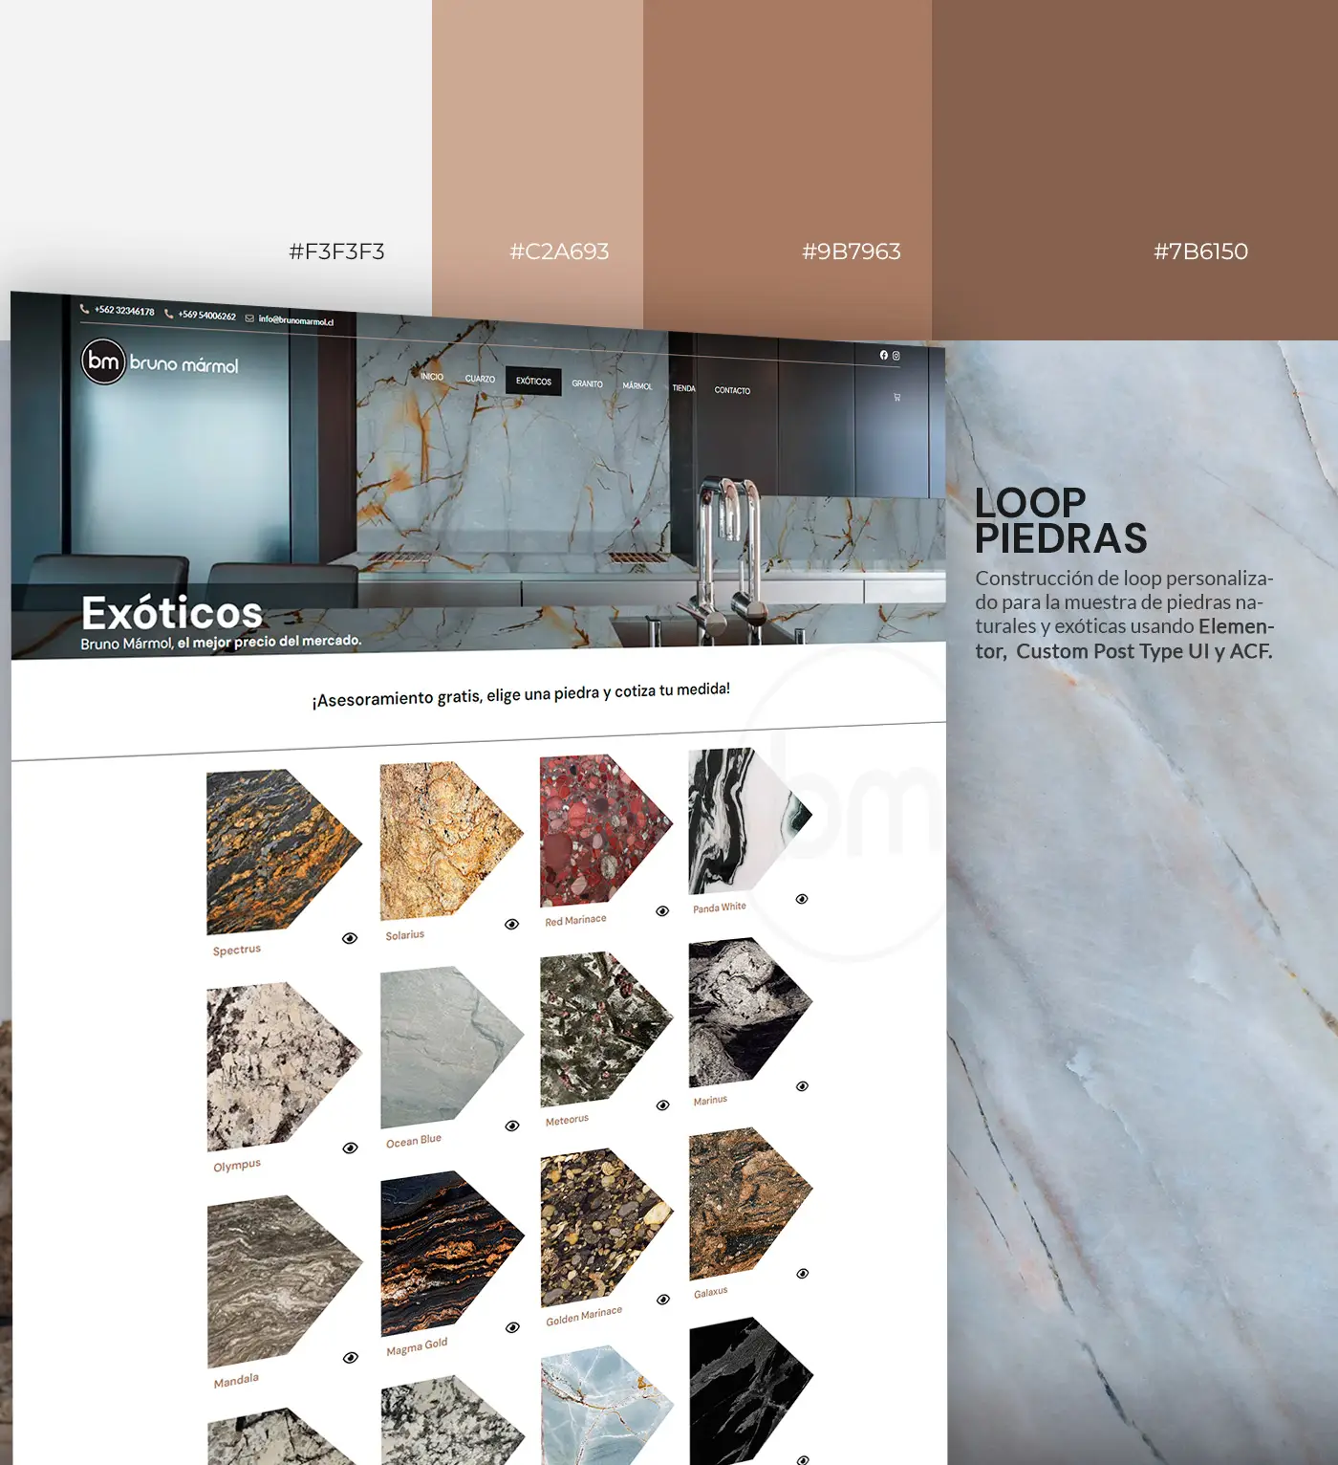Toggle the eye icon for Olympus
Screen dimensions: 1338x1465
coord(351,1148)
